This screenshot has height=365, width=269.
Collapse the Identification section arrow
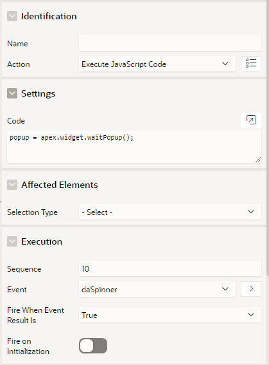coord(12,16)
